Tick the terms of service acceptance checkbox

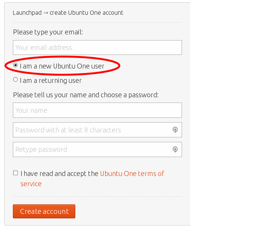tap(16, 173)
